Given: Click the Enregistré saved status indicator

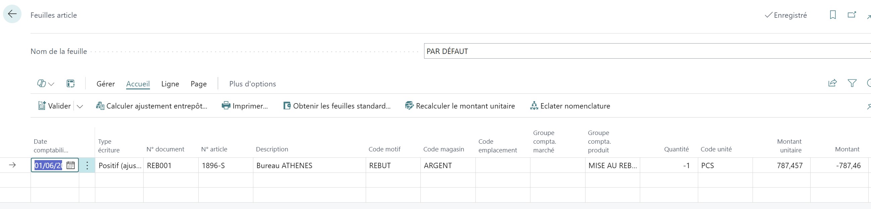Looking at the screenshot, I should [786, 15].
